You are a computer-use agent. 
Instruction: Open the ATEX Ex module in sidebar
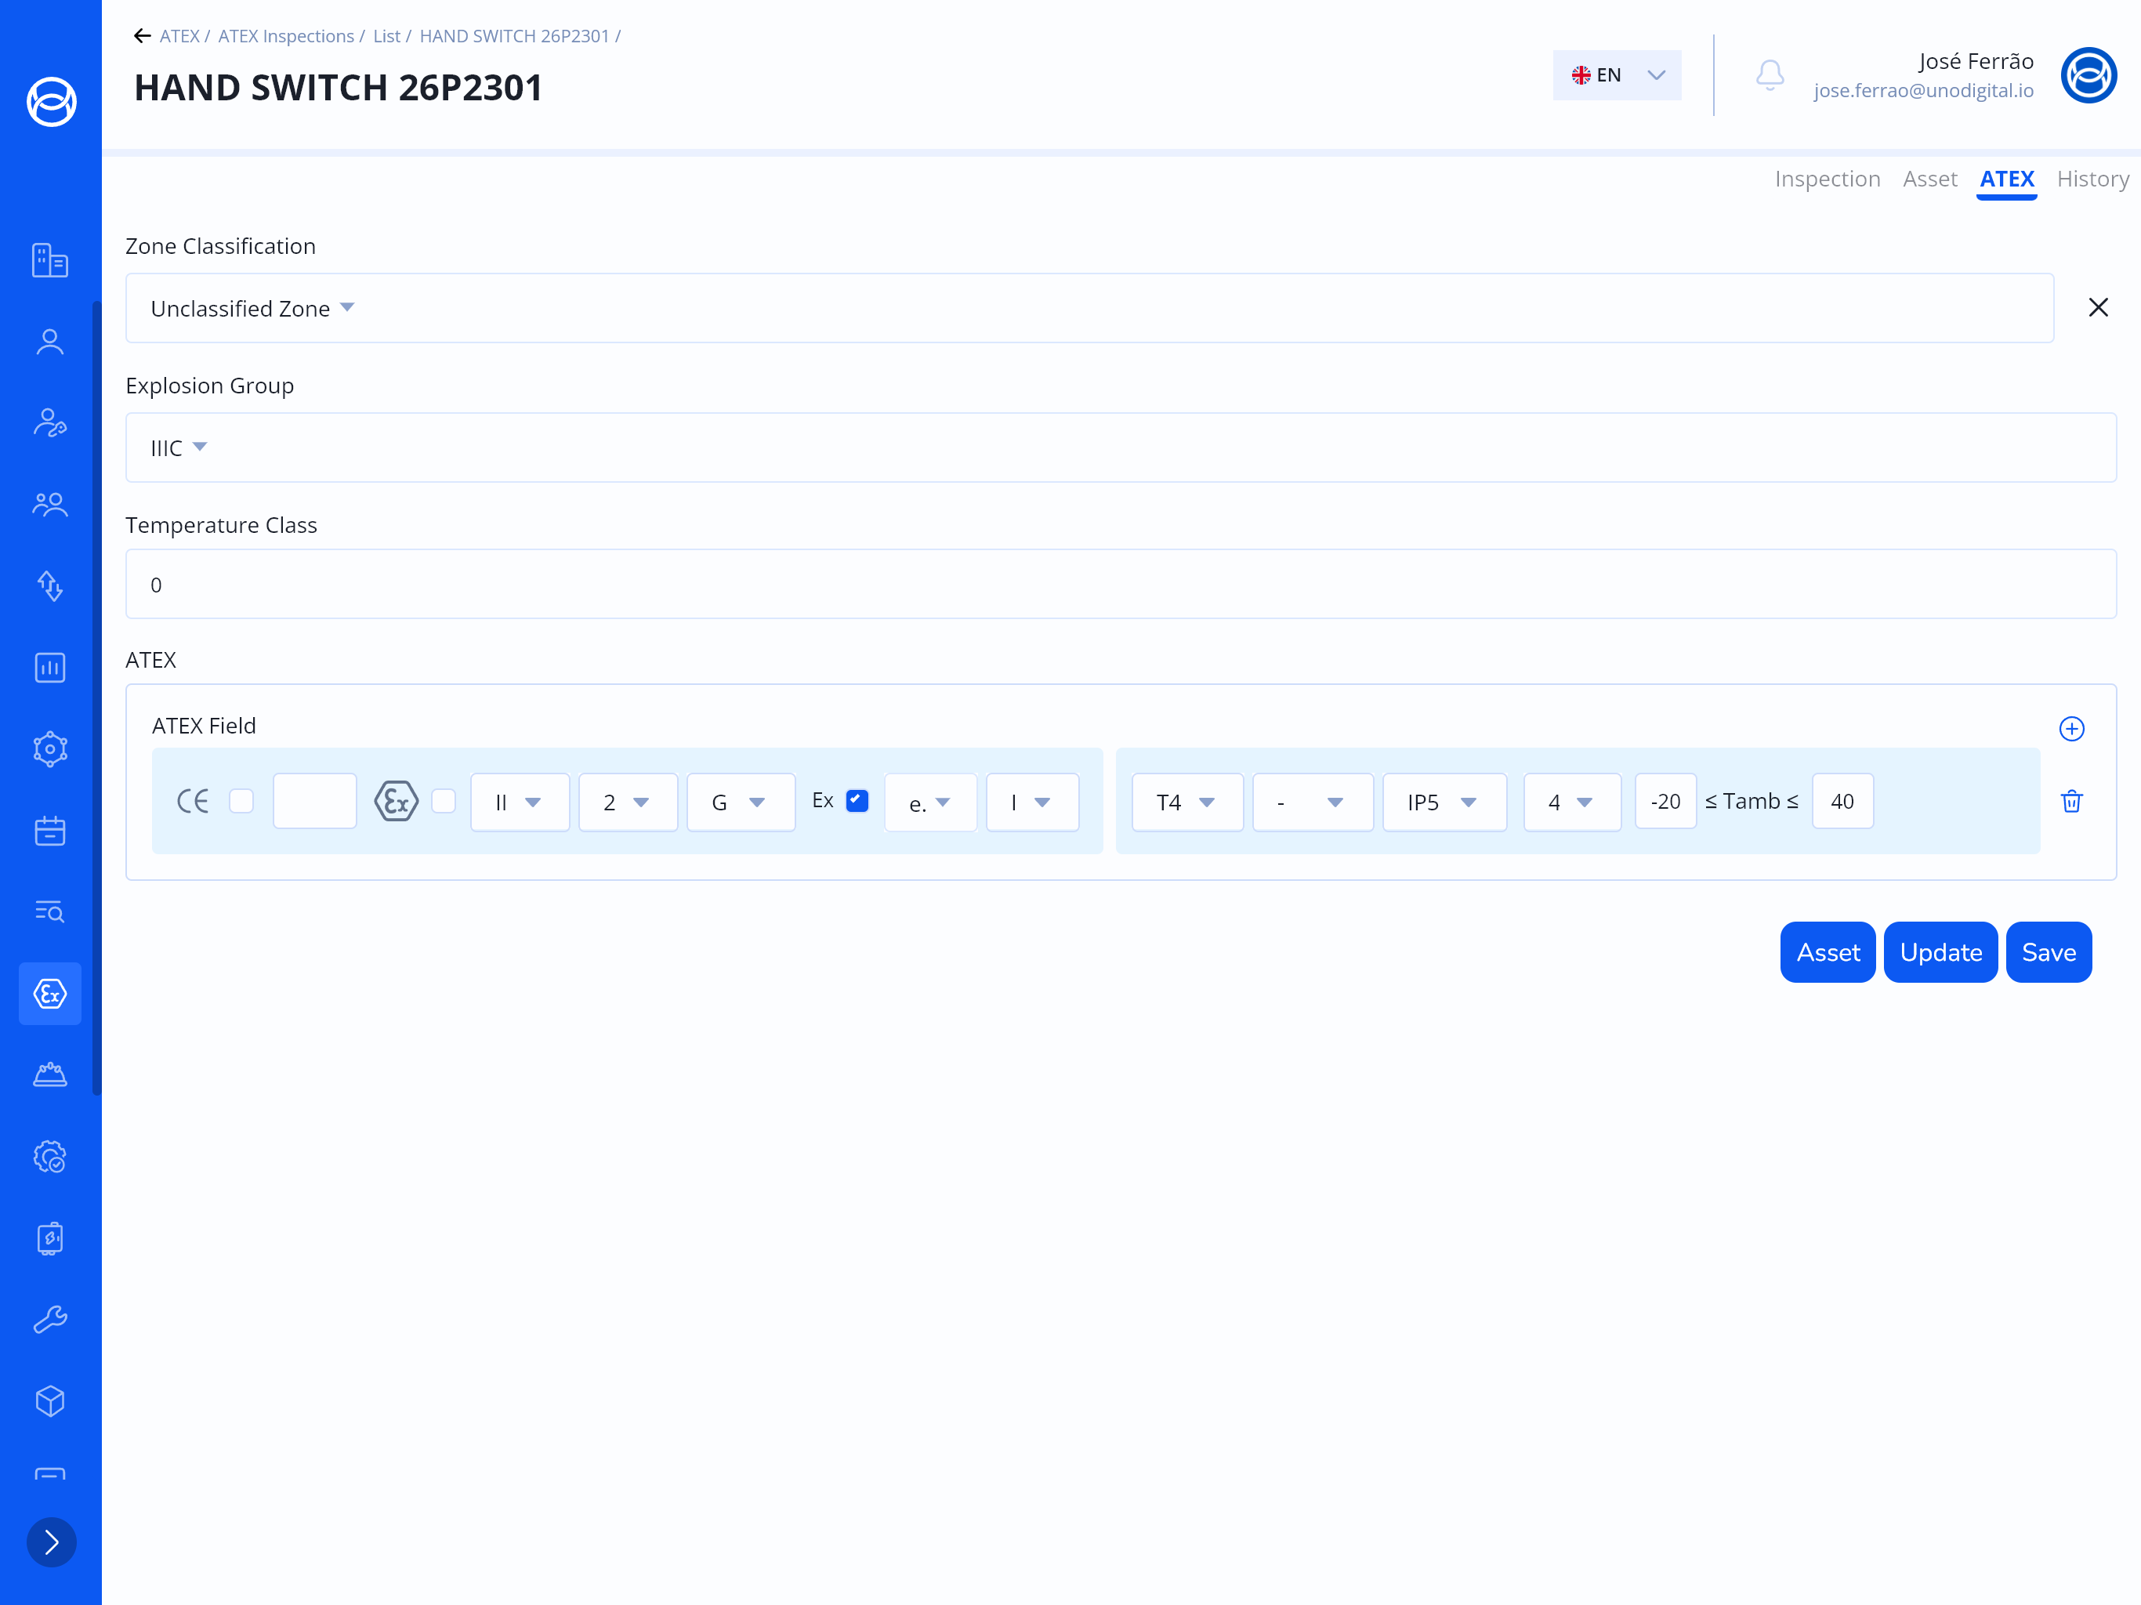[50, 995]
